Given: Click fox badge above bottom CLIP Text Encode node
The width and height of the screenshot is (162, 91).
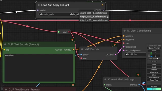Looking at the screenshot, I should [x=73, y=85].
